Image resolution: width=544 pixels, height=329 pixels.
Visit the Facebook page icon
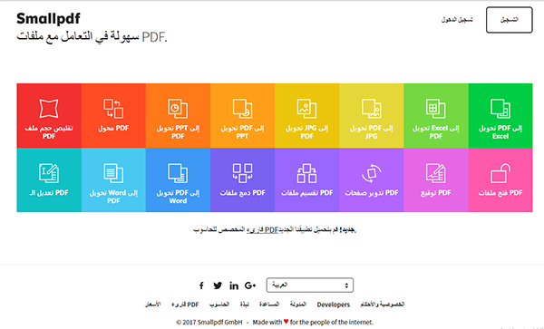tap(201, 285)
